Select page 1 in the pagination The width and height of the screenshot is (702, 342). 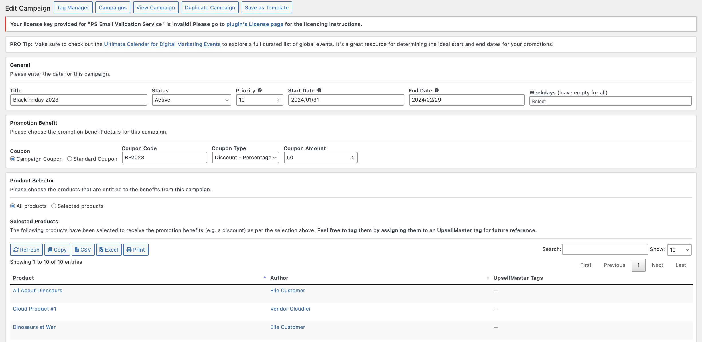638,265
